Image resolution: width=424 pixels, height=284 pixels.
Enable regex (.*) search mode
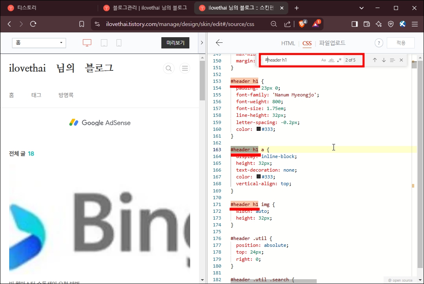click(339, 60)
